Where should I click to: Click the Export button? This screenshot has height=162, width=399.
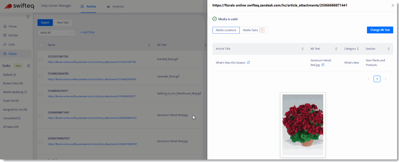click(45, 23)
